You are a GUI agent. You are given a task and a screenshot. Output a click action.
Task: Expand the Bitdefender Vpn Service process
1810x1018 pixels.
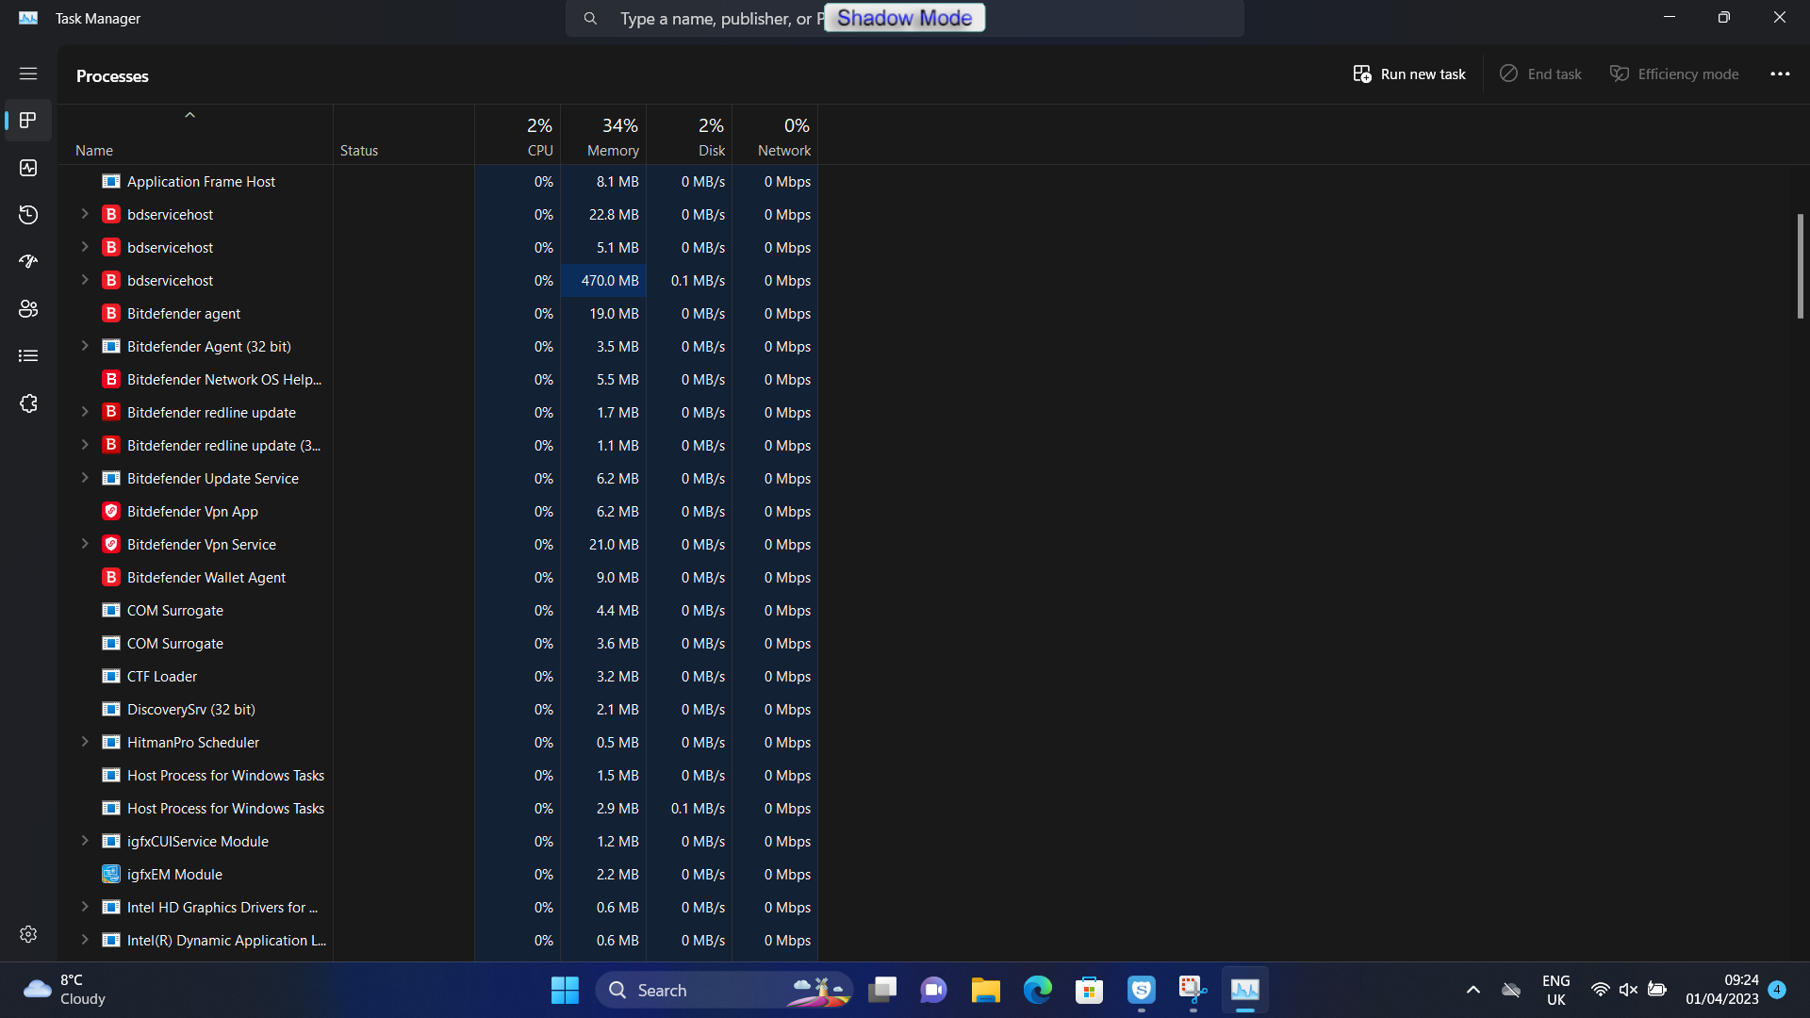(85, 544)
